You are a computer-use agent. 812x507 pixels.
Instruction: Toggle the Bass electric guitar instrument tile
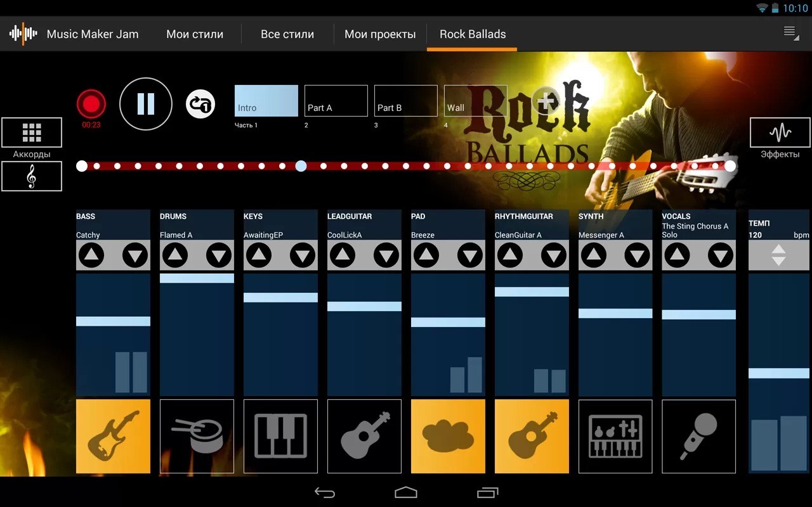(x=113, y=436)
